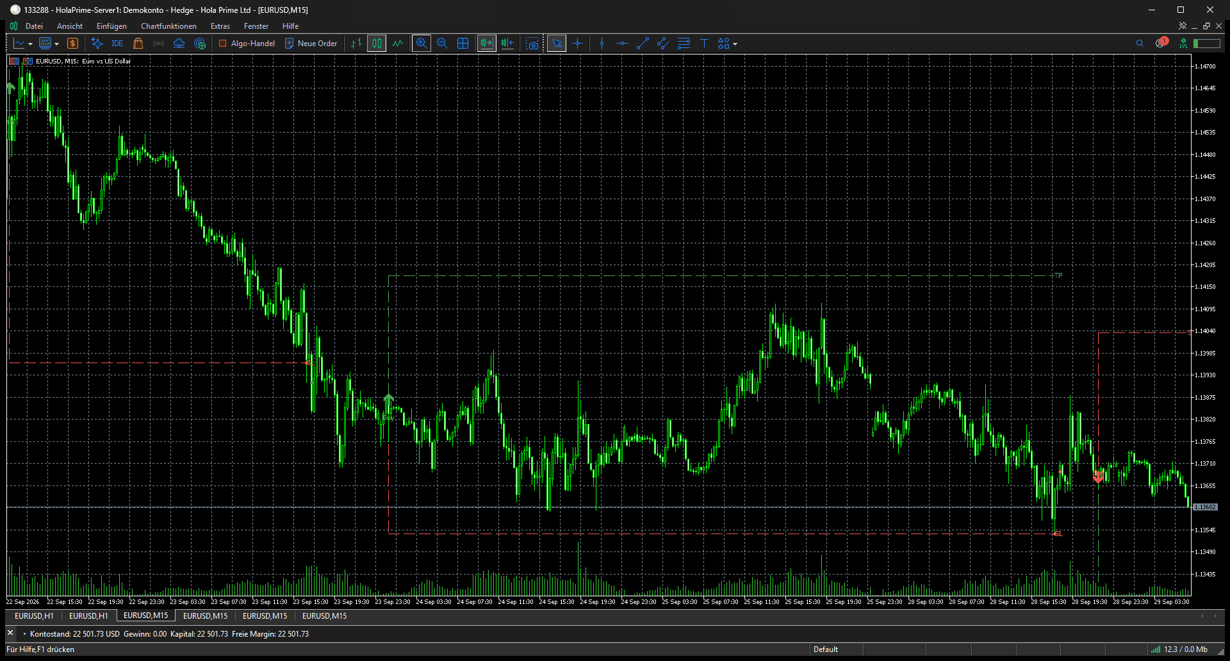
Task: Click the Default profile in status bar
Action: point(826,649)
